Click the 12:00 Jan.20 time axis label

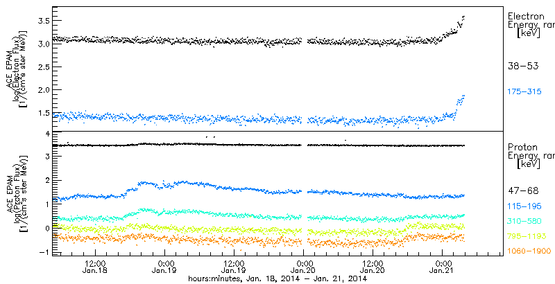pyautogui.click(x=373, y=267)
